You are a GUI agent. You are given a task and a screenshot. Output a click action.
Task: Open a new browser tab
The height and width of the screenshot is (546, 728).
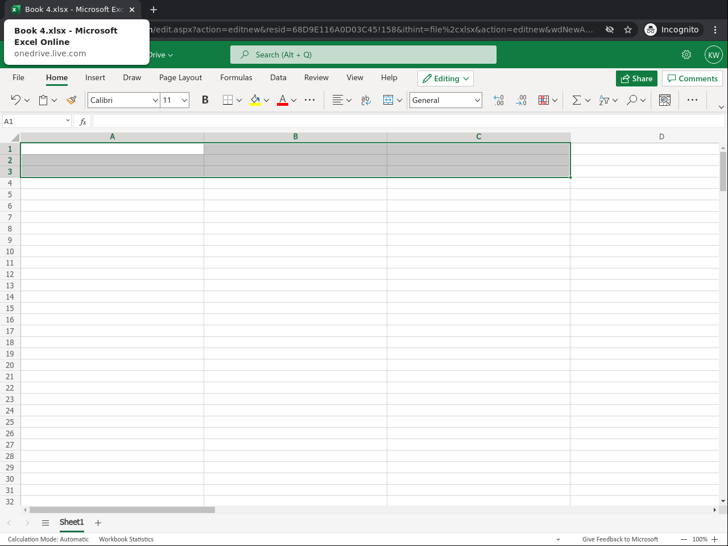(x=154, y=10)
